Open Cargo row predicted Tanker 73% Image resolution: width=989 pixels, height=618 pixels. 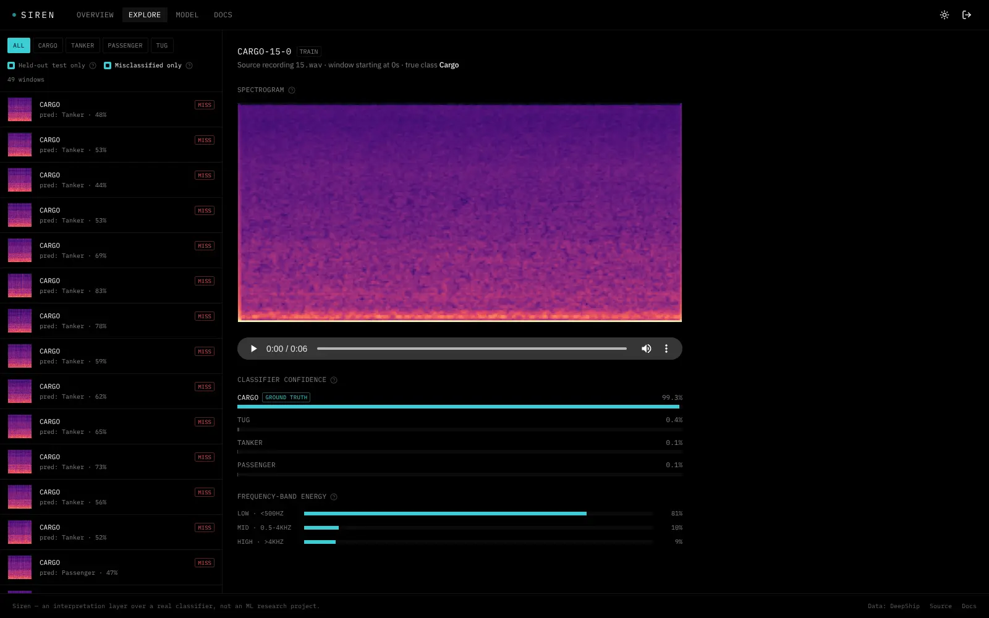pos(111,462)
